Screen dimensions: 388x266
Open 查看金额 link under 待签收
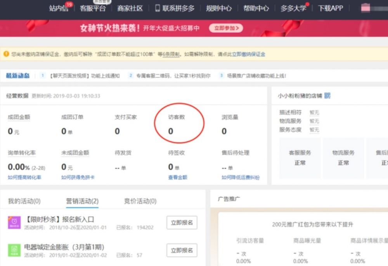coord(178,177)
